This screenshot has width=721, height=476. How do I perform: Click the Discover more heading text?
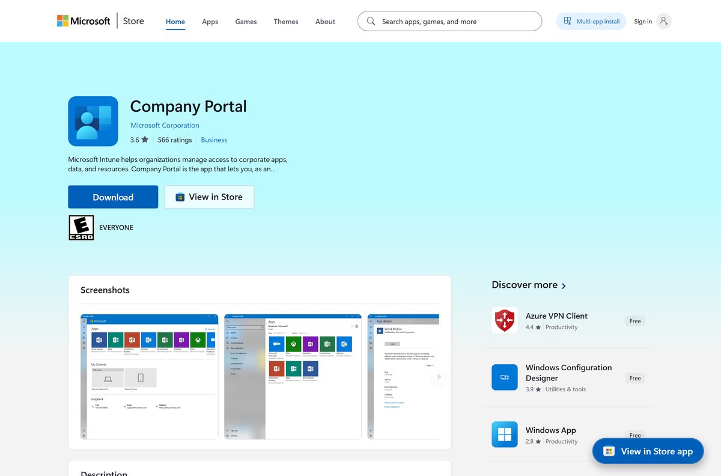coord(525,285)
